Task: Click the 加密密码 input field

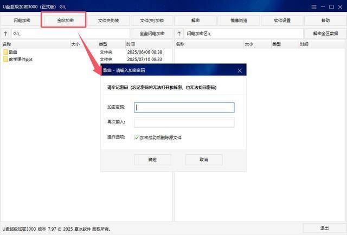Action: 184,107
